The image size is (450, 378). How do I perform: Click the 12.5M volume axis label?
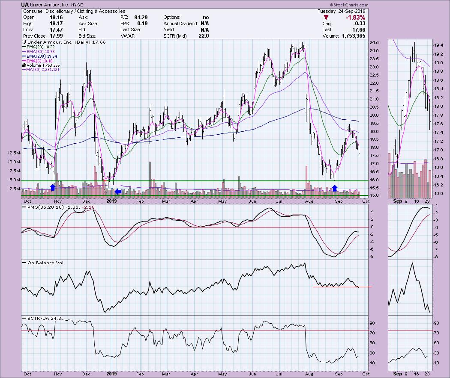(14, 153)
